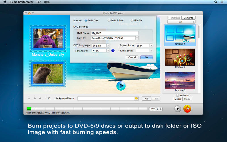Image resolution: width=227 pixels, height=142 pixels.
Task: Open the All template category dropdown
Action: 181,22
